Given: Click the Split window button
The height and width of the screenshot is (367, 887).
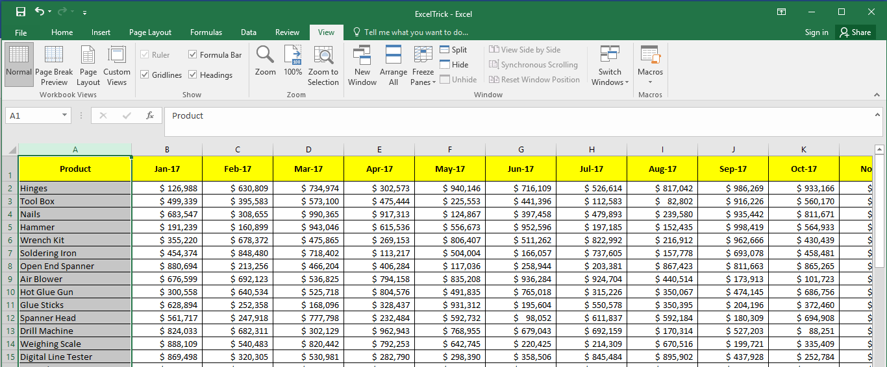Looking at the screenshot, I should pos(453,50).
